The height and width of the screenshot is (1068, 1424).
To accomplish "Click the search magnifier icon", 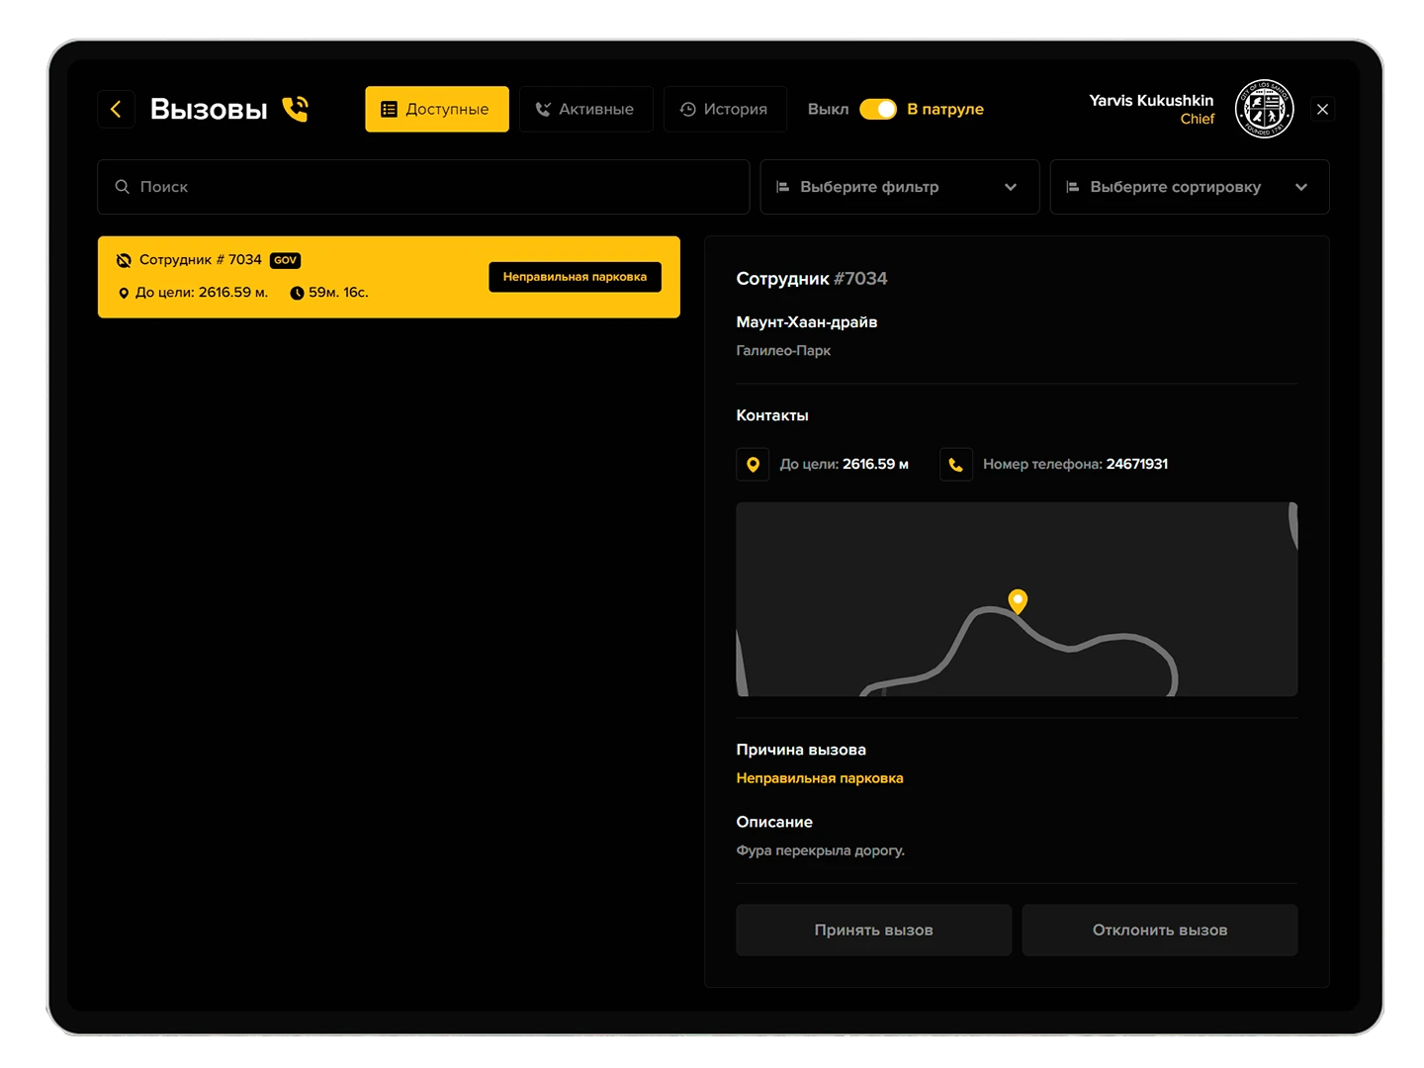I will (x=123, y=187).
